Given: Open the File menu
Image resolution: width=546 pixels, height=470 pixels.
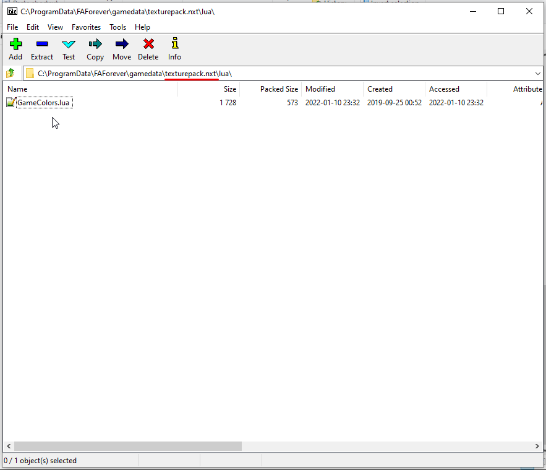Looking at the screenshot, I should click(12, 27).
